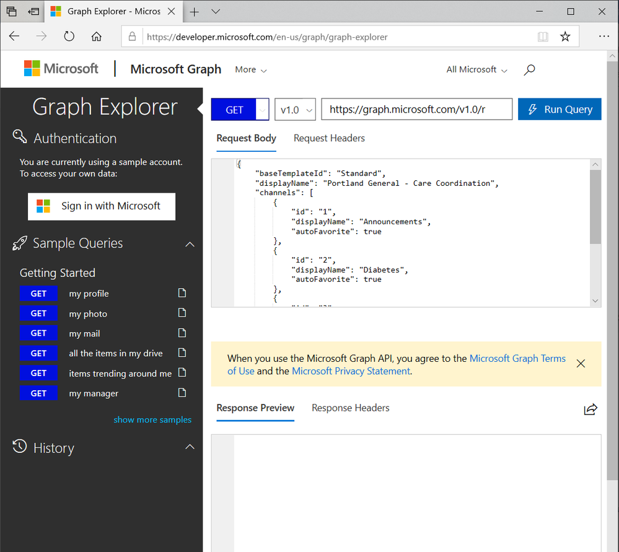Run the GET my manager sample

[x=38, y=393]
